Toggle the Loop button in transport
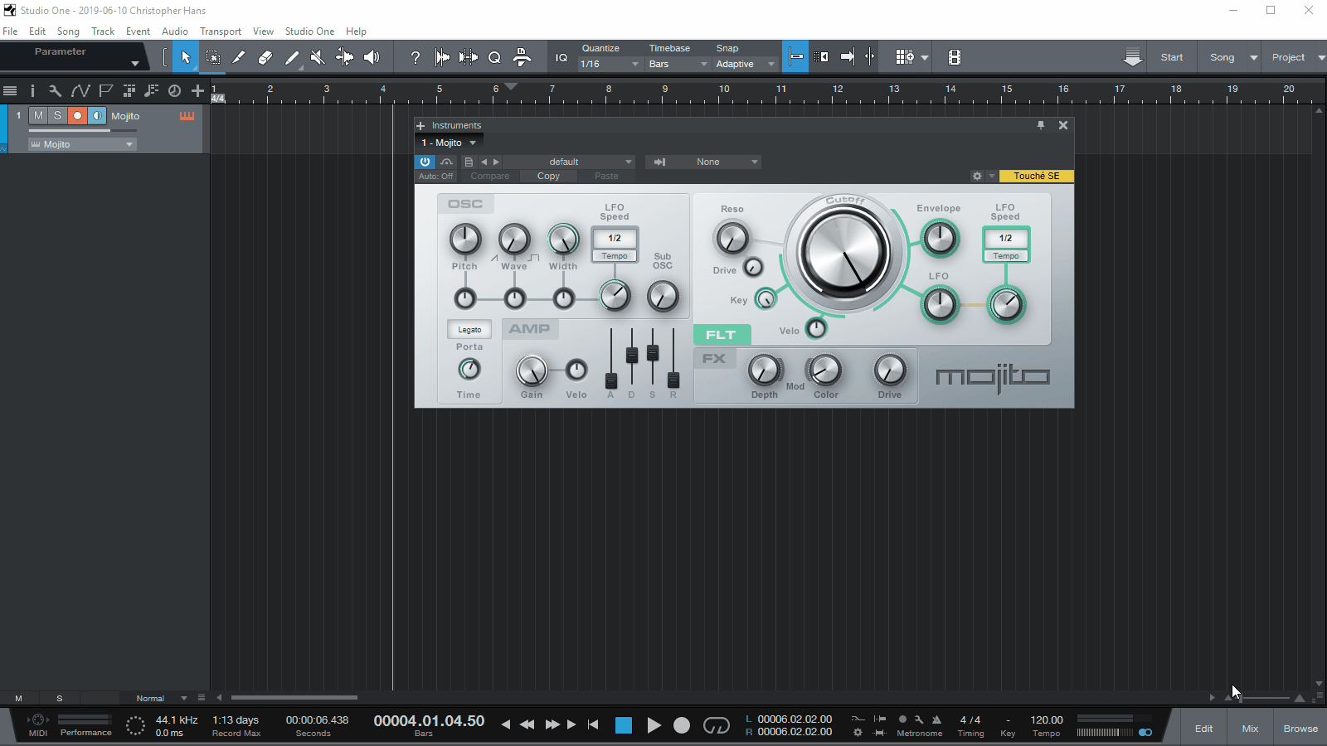Viewport: 1327px width, 746px height. pyautogui.click(x=716, y=725)
